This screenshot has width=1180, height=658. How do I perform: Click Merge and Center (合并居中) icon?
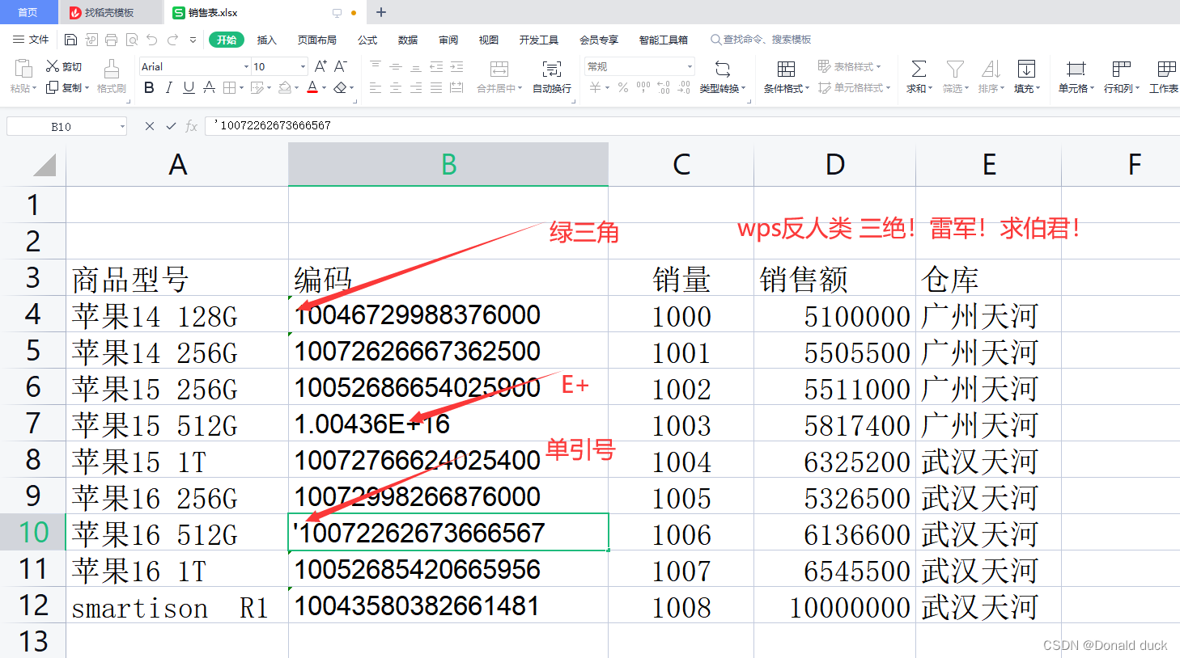499,69
